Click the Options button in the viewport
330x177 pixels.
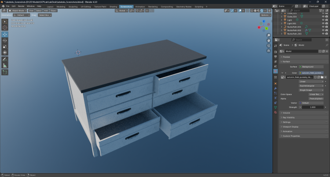pyautogui.click(x=265, y=15)
